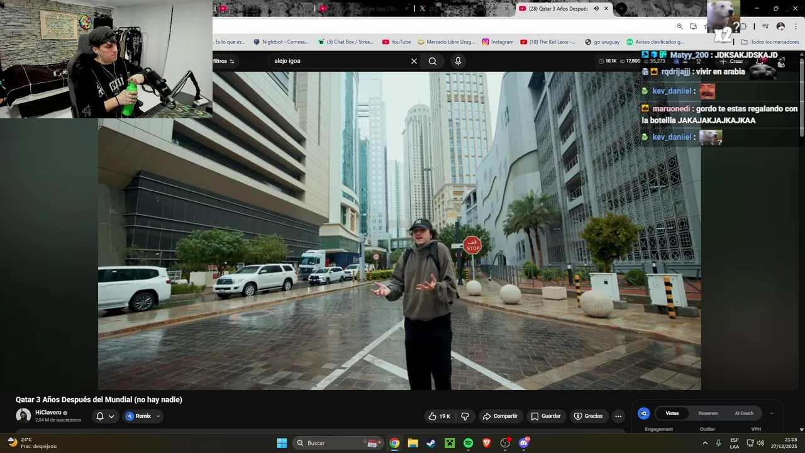805x453 pixels.
Task: Click the 'alejo igoa' search field
Action: click(x=340, y=61)
